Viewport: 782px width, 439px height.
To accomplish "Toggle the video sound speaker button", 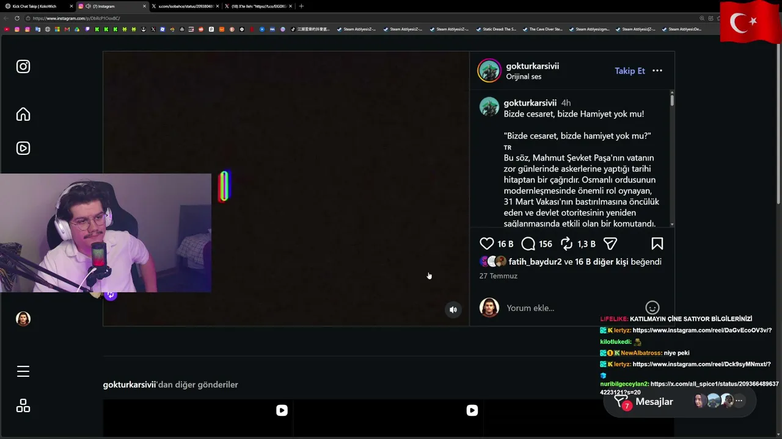I will tap(453, 310).
